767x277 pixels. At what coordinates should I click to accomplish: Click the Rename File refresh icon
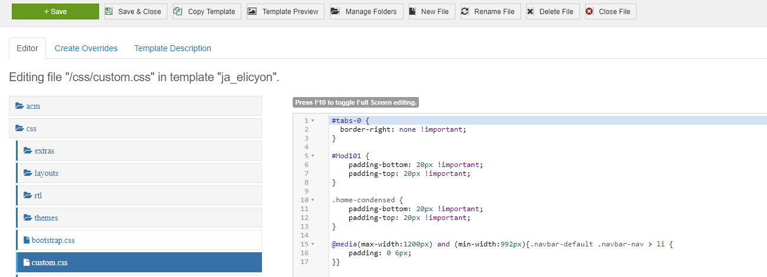(x=466, y=12)
